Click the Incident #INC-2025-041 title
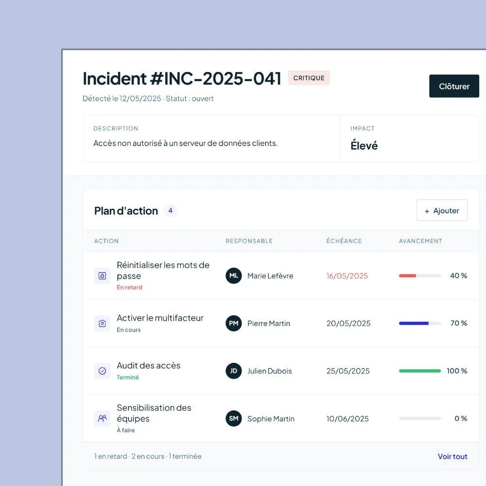The image size is (486, 486). 182,78
